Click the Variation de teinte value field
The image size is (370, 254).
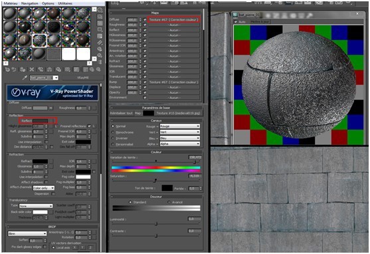[x=195, y=157]
